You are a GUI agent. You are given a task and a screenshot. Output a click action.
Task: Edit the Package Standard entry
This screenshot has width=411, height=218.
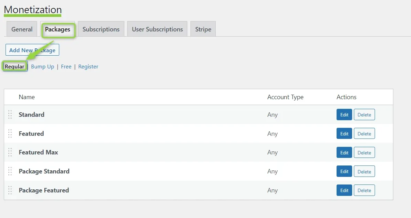click(x=344, y=171)
